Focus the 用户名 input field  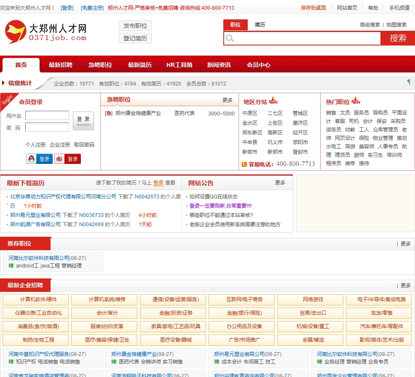47,115
